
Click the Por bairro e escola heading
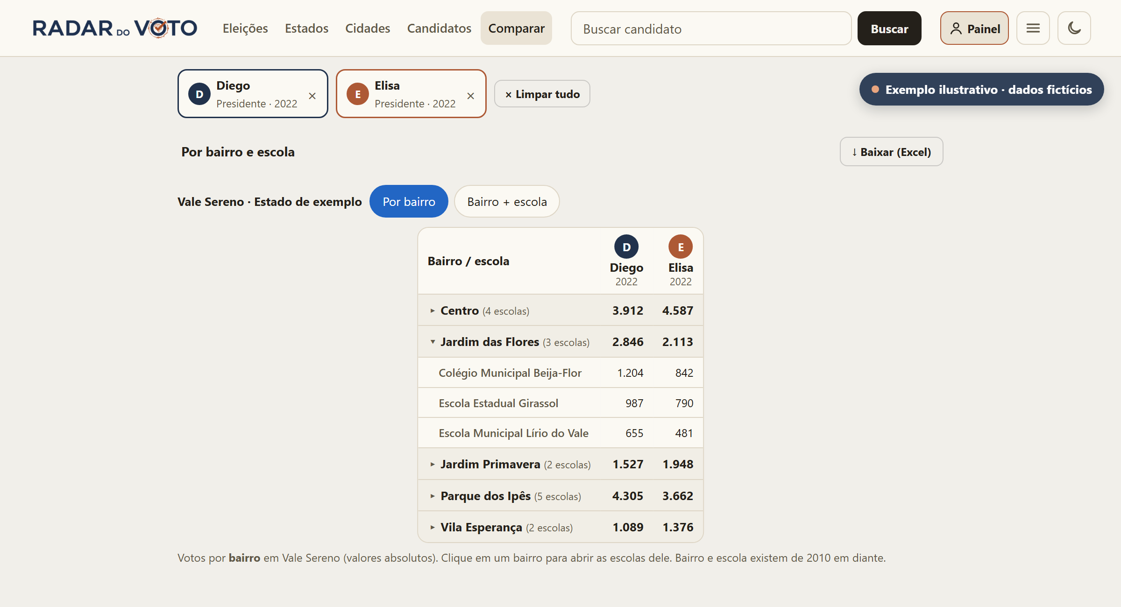[x=238, y=152]
